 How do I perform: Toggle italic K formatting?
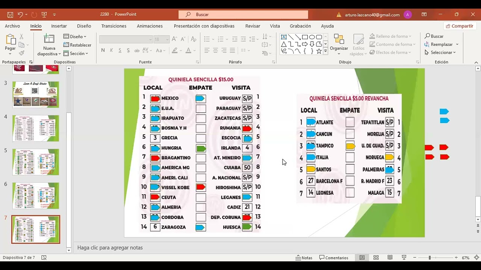pyautogui.click(x=111, y=50)
